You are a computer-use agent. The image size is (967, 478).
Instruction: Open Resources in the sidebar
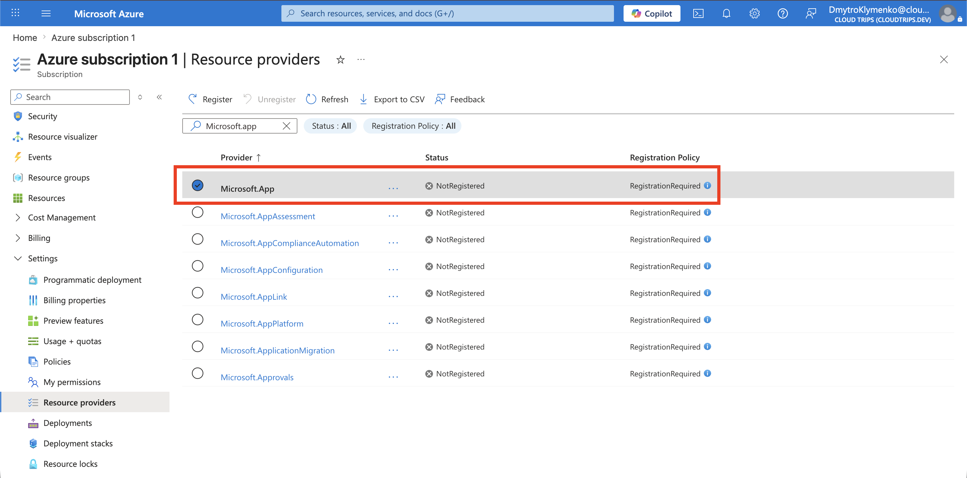click(47, 198)
